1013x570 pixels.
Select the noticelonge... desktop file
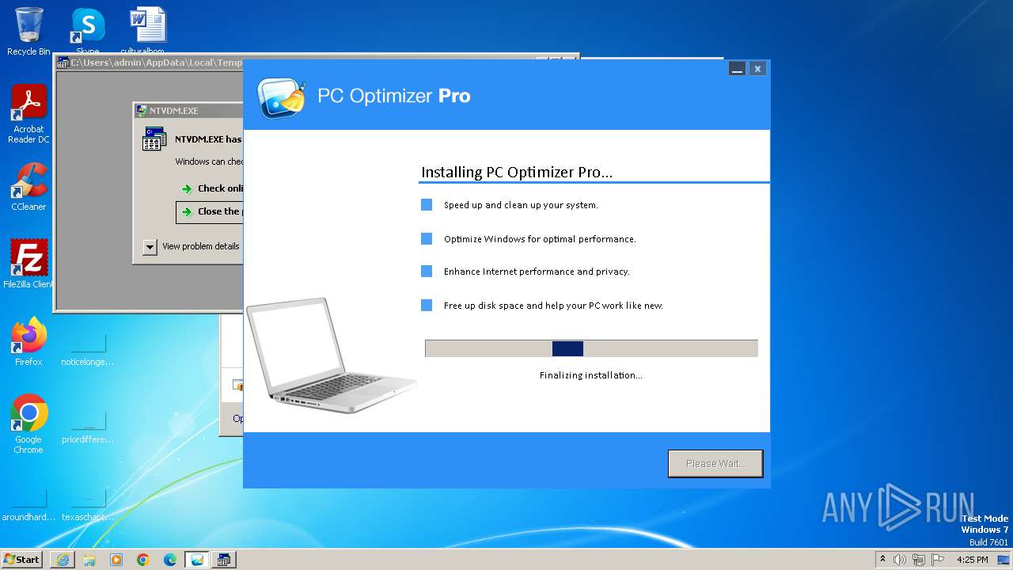pyautogui.click(x=88, y=349)
